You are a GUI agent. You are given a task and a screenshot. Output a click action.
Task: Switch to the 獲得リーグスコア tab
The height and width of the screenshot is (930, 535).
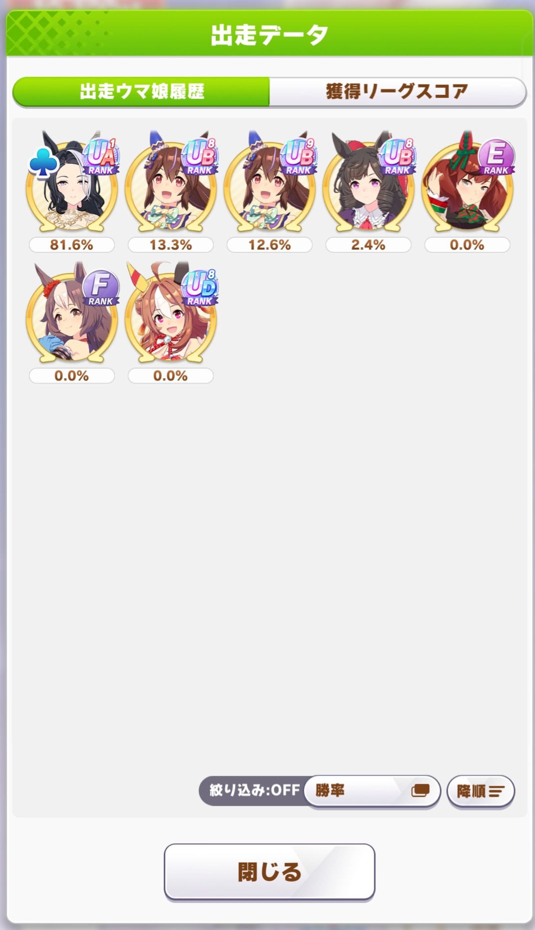[397, 91]
